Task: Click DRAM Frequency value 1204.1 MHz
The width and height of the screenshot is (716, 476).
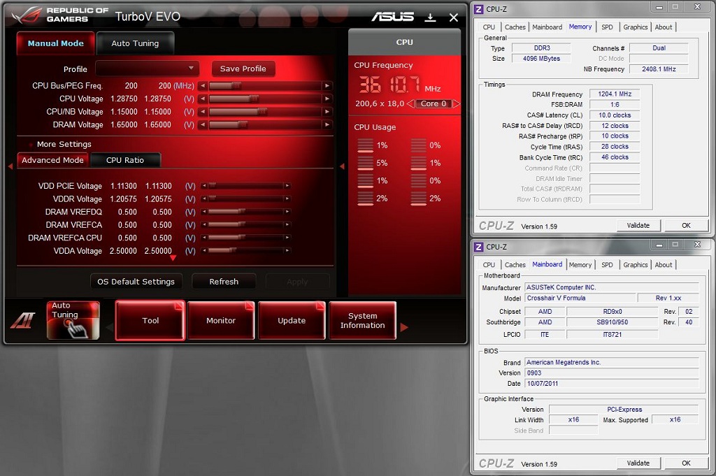Action: (x=615, y=94)
